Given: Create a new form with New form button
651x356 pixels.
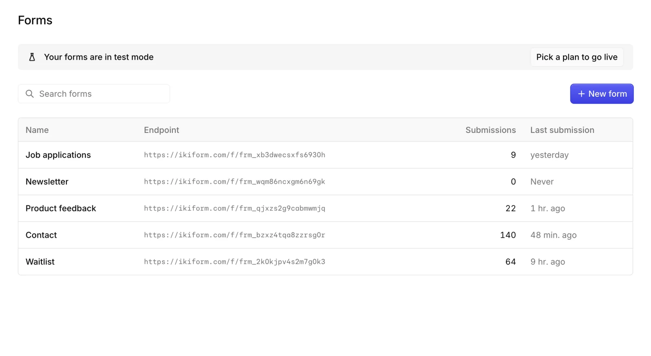Looking at the screenshot, I should pos(602,94).
